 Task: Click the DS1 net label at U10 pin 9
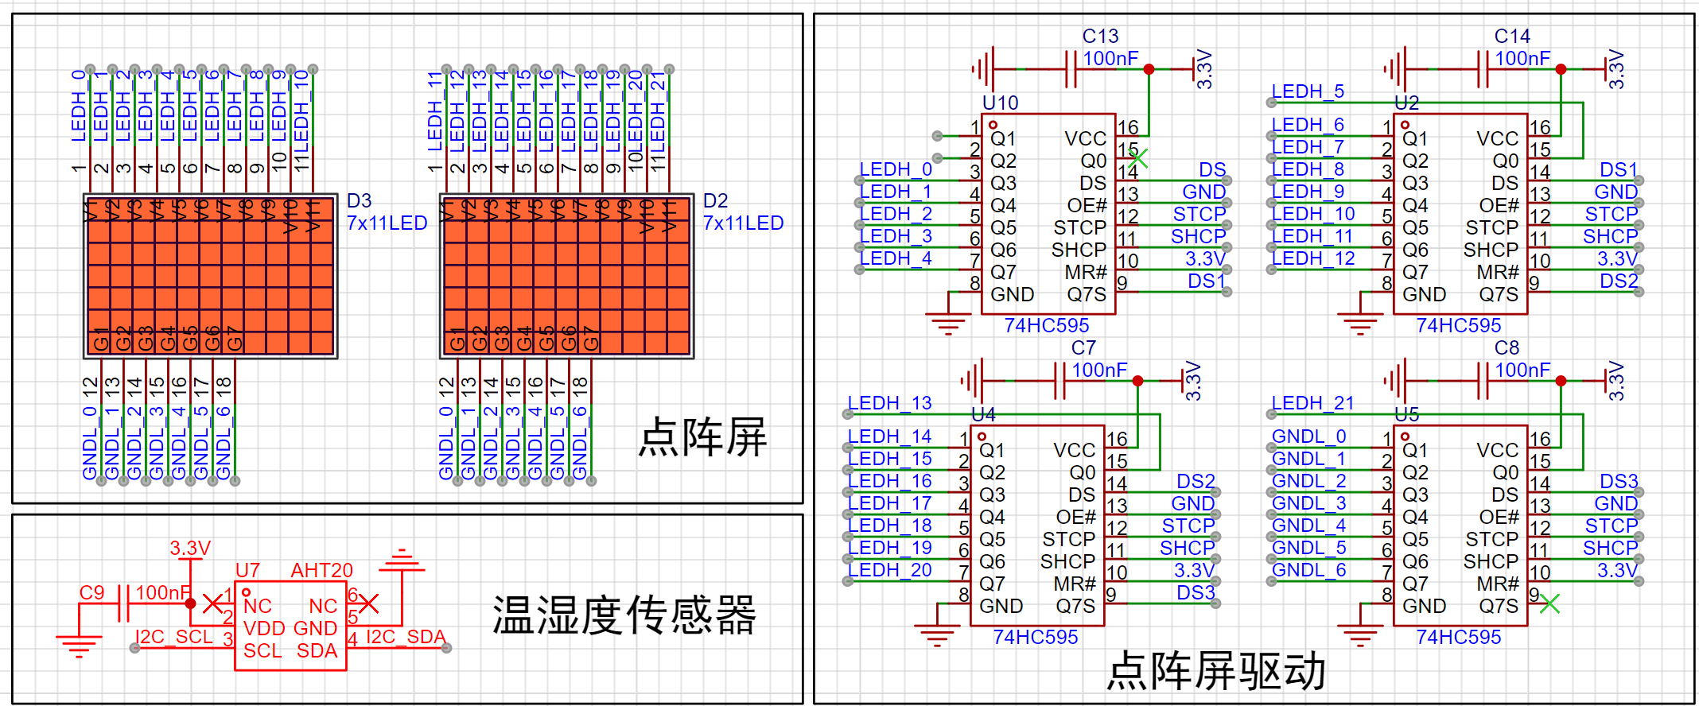[1207, 281]
